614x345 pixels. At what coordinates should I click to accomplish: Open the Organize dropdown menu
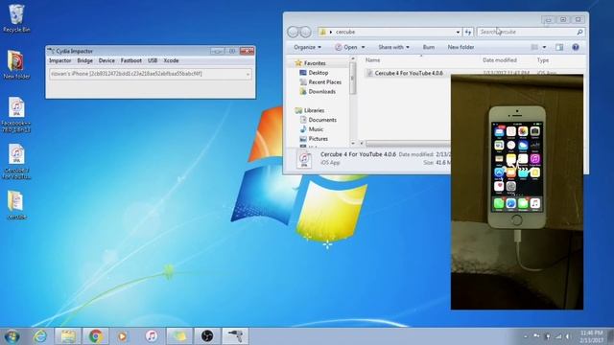pyautogui.click(x=307, y=47)
